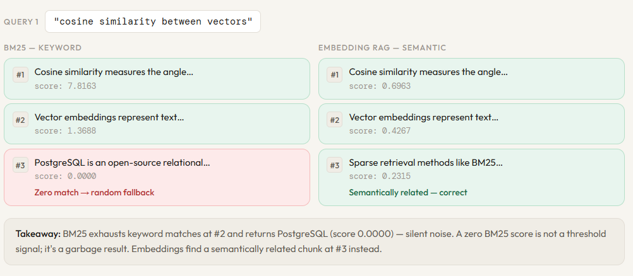Click the "EMBEDDING RAG — SEMANTIC" column header
The image size is (633, 276).
click(382, 48)
